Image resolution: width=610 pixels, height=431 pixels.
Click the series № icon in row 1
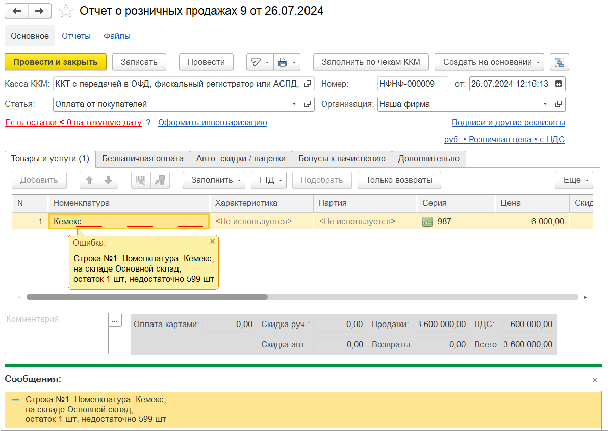click(x=427, y=222)
